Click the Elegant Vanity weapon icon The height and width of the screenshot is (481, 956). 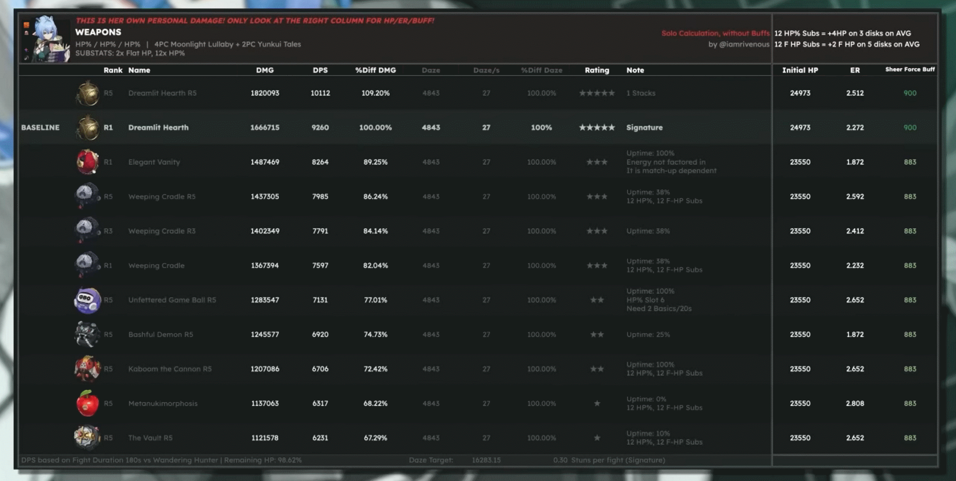87,162
